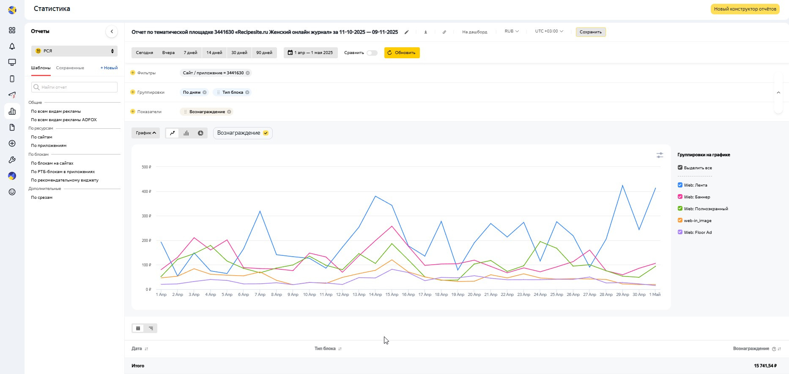Open the RUB currency dropdown
The image size is (789, 374).
512,31
